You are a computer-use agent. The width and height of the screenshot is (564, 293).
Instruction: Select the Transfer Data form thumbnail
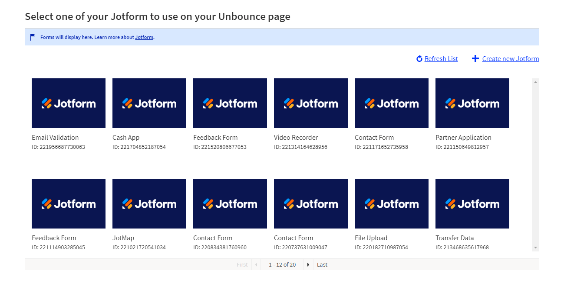472,203
